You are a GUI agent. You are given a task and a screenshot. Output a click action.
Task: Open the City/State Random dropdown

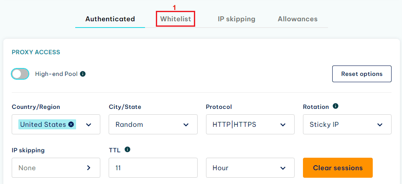153,124
